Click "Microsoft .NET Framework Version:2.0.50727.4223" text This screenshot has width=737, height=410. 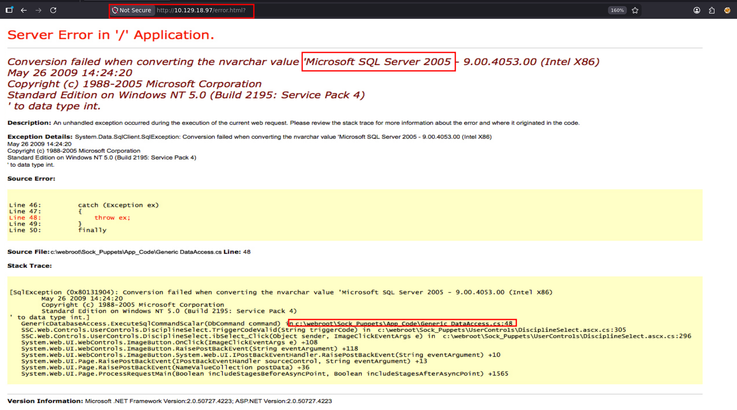(158, 401)
